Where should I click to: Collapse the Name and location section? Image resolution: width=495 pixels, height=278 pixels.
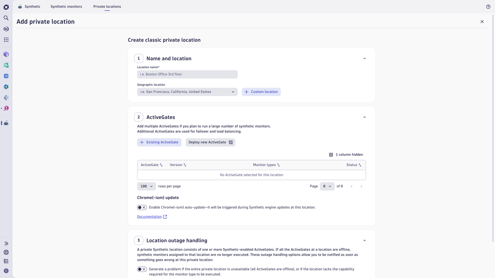click(x=364, y=58)
